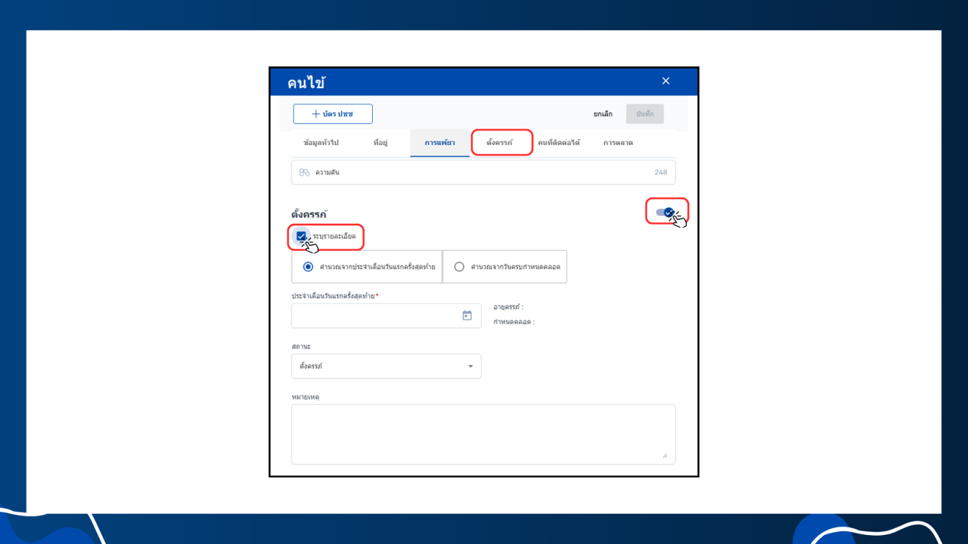Click the กำหนดคลอด label text
Image resolution: width=968 pixels, height=544 pixels.
point(514,322)
